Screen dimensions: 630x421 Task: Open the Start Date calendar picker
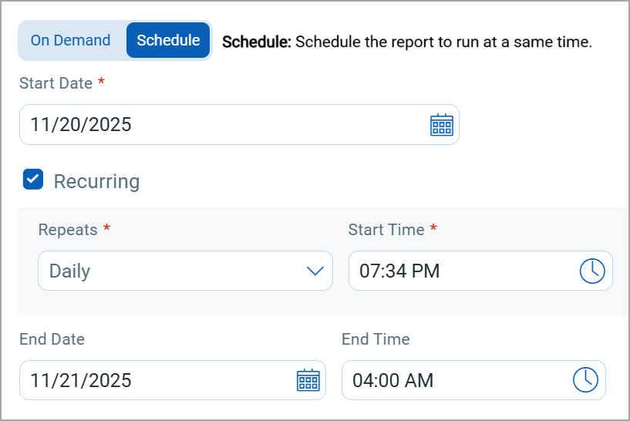(441, 125)
